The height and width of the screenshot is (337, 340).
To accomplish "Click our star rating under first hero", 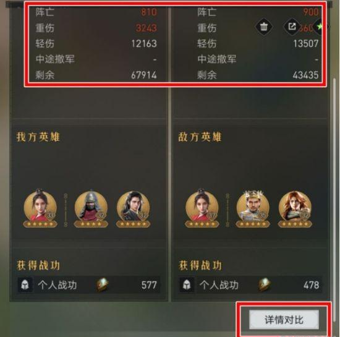I will (40, 224).
